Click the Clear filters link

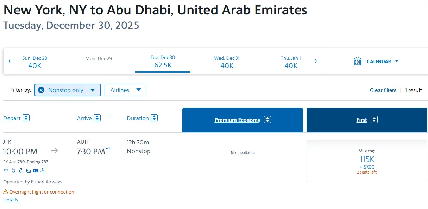(x=383, y=90)
